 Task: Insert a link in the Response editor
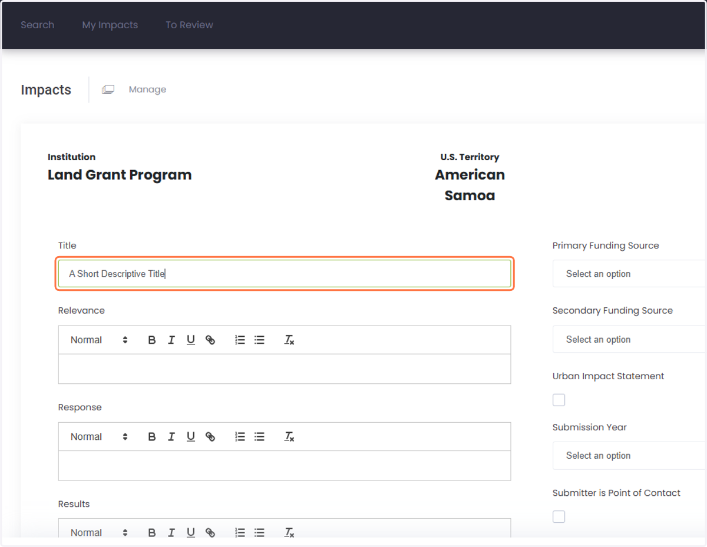click(210, 436)
